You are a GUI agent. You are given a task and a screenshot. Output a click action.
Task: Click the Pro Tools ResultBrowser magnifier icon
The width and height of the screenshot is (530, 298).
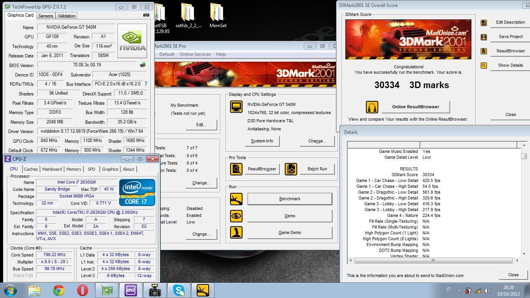236,169
